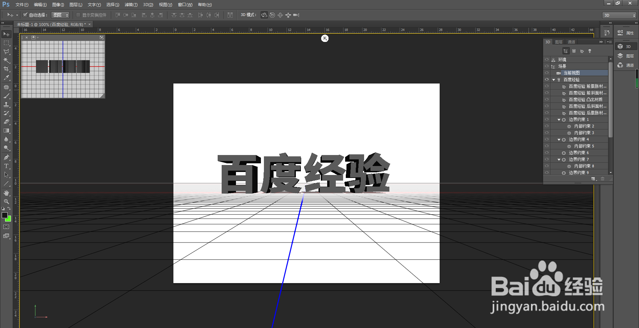Toggle eye icon for 内部约束 5
639x328 pixels.
click(x=547, y=146)
